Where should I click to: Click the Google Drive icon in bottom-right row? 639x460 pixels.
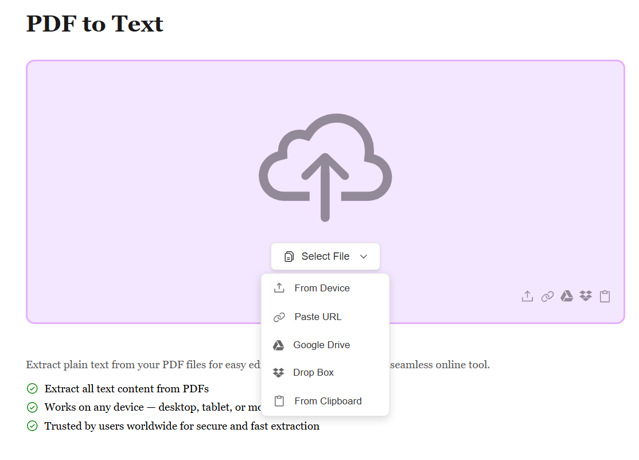click(567, 296)
